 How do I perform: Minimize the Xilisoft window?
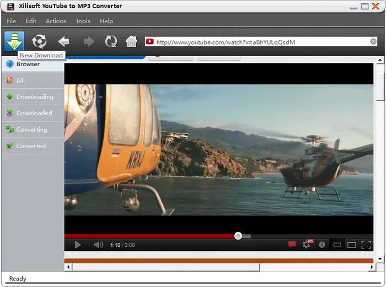[x=354, y=8]
